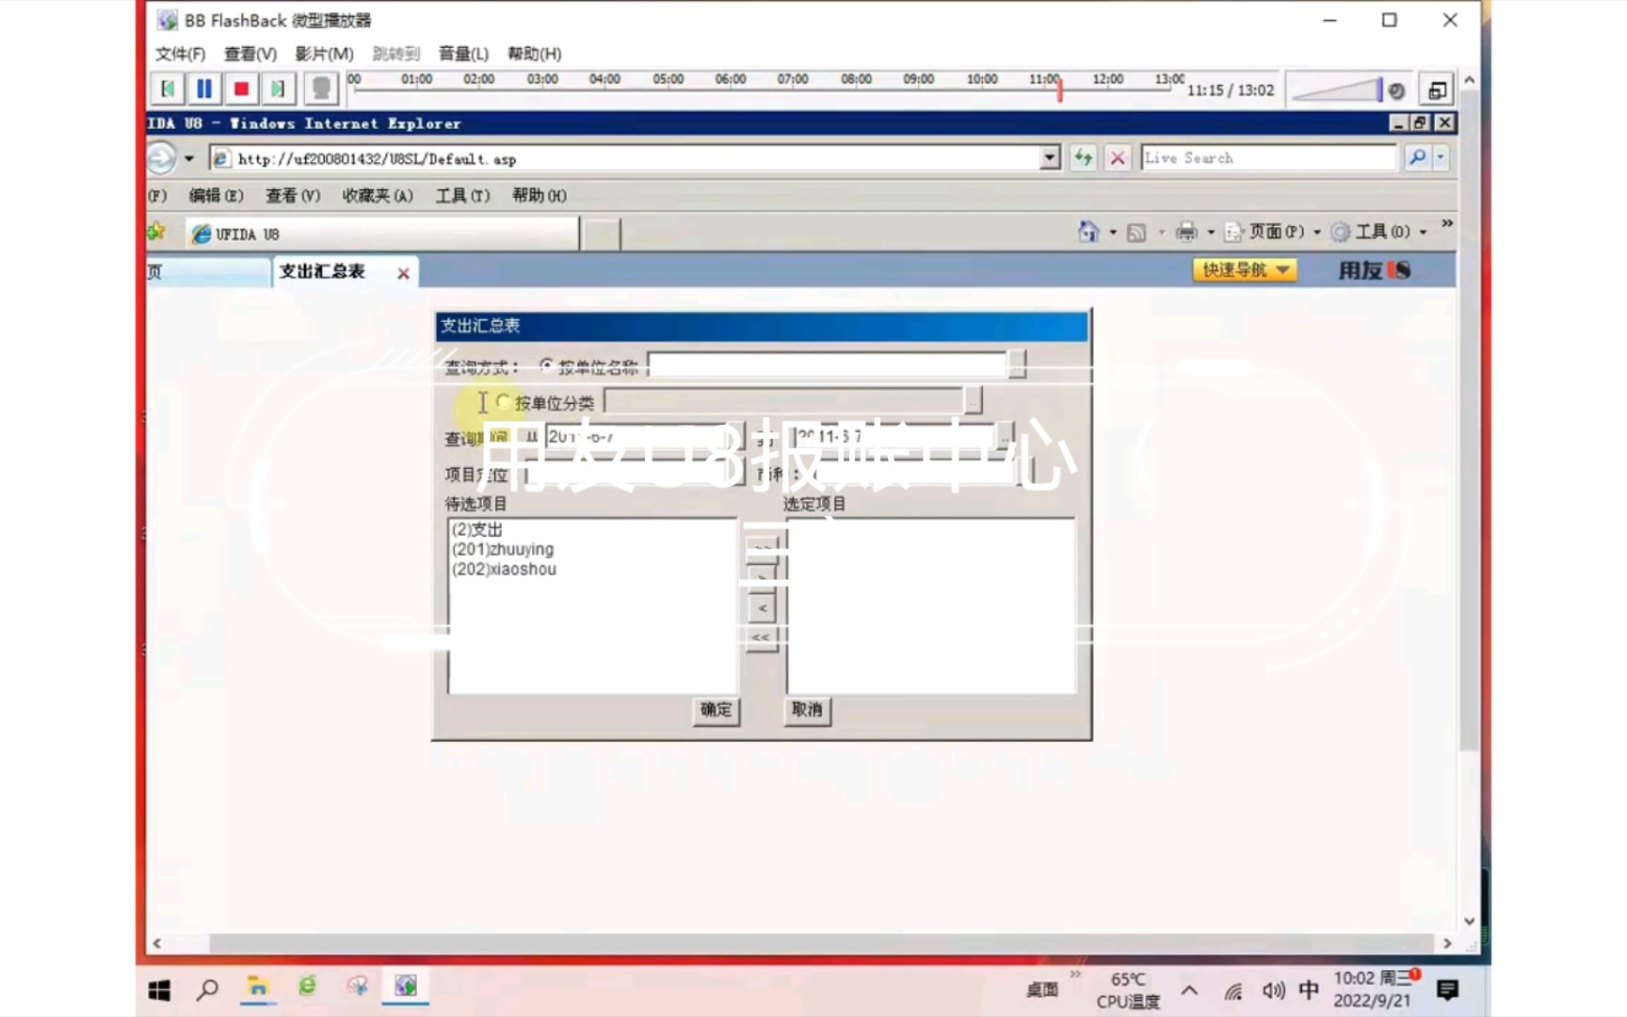The height and width of the screenshot is (1017, 1627).
Task: Jump to movie start in FlashBack player
Action: [x=168, y=89]
